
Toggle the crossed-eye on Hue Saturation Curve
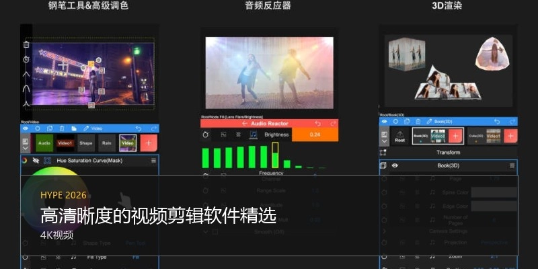tap(36, 161)
